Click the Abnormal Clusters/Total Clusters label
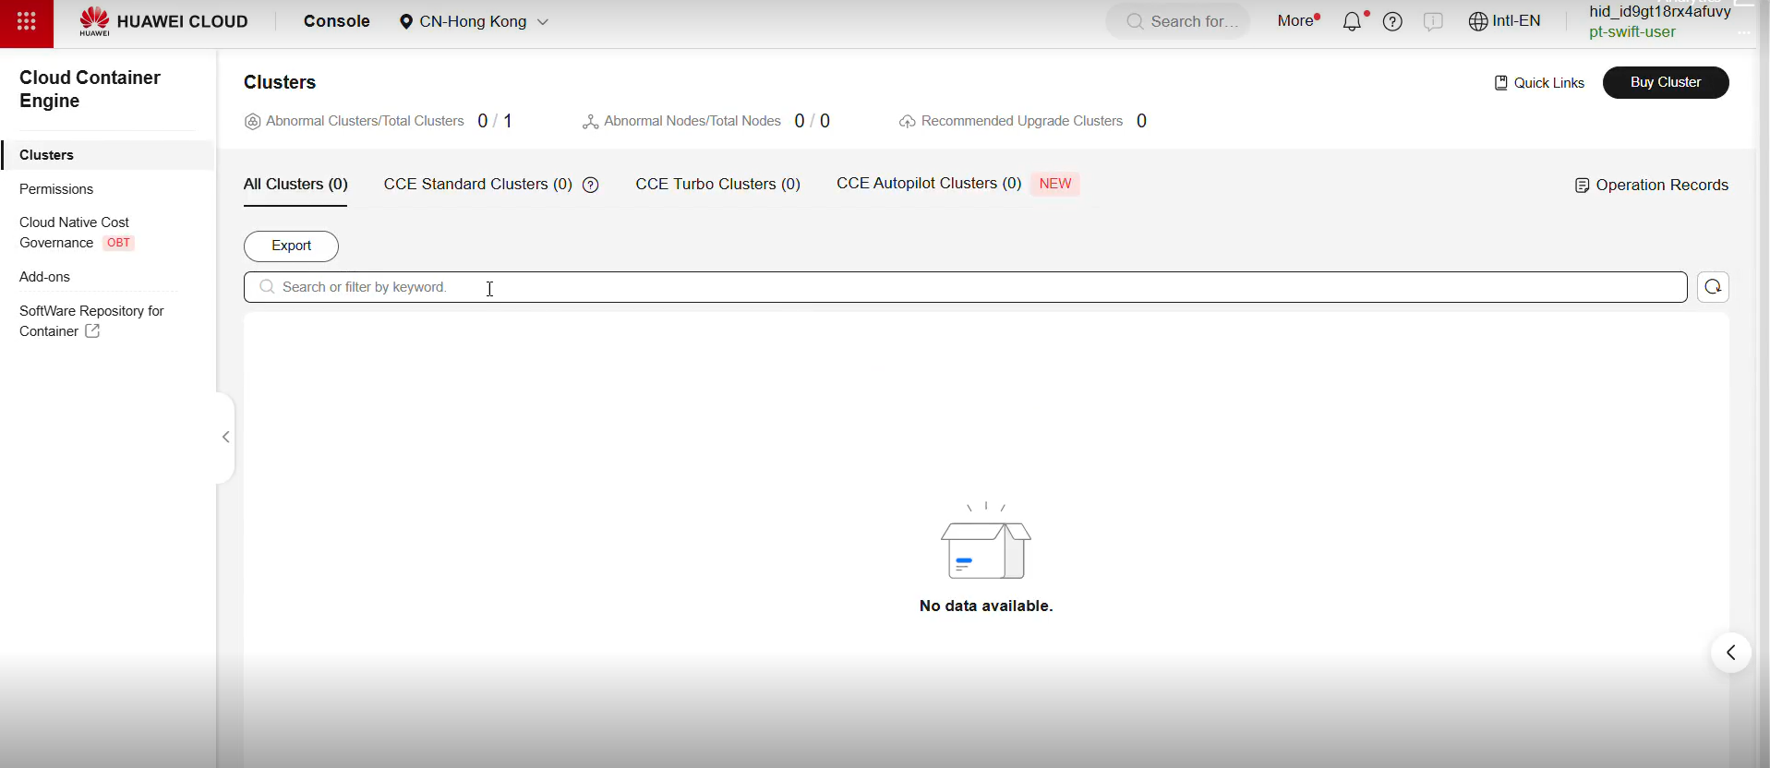The height and width of the screenshot is (768, 1770). (x=365, y=121)
